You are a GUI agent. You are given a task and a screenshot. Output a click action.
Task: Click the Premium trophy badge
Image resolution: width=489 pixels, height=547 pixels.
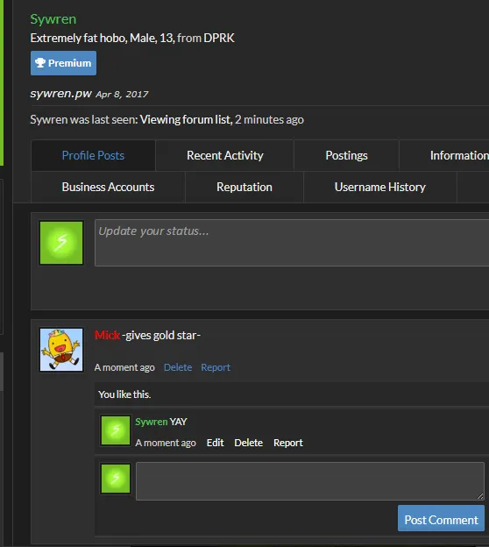click(x=63, y=63)
